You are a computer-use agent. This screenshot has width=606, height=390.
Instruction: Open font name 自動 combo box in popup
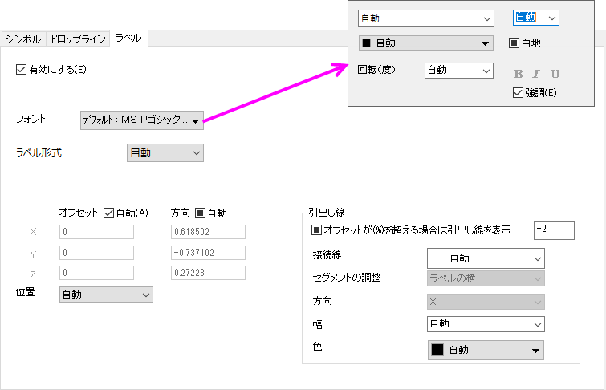(x=426, y=18)
